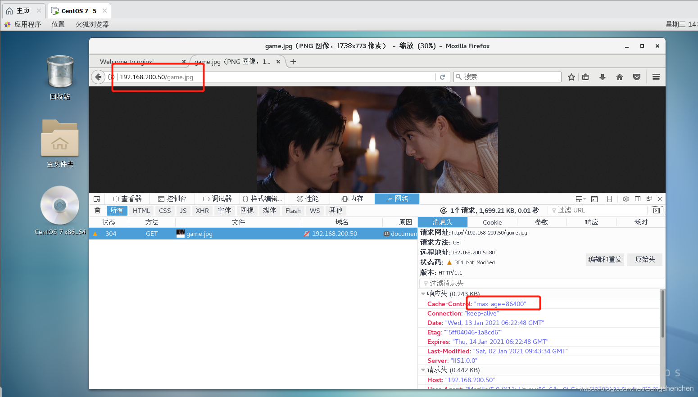Go to the Firefox home page icon
This screenshot has width=698, height=397.
(620, 77)
